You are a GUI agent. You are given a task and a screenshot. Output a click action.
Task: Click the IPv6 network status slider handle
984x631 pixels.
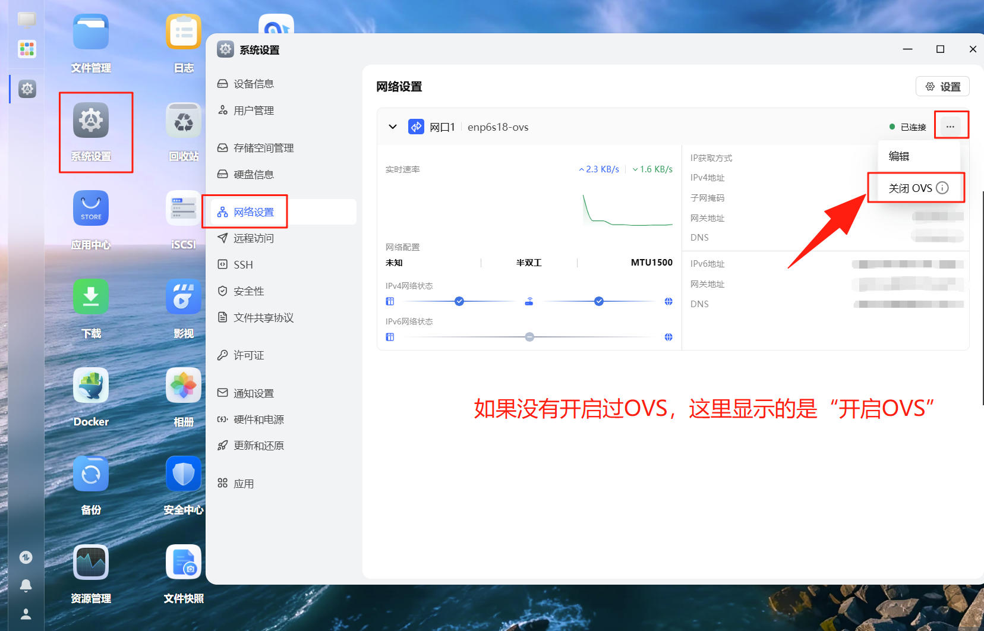point(529,336)
